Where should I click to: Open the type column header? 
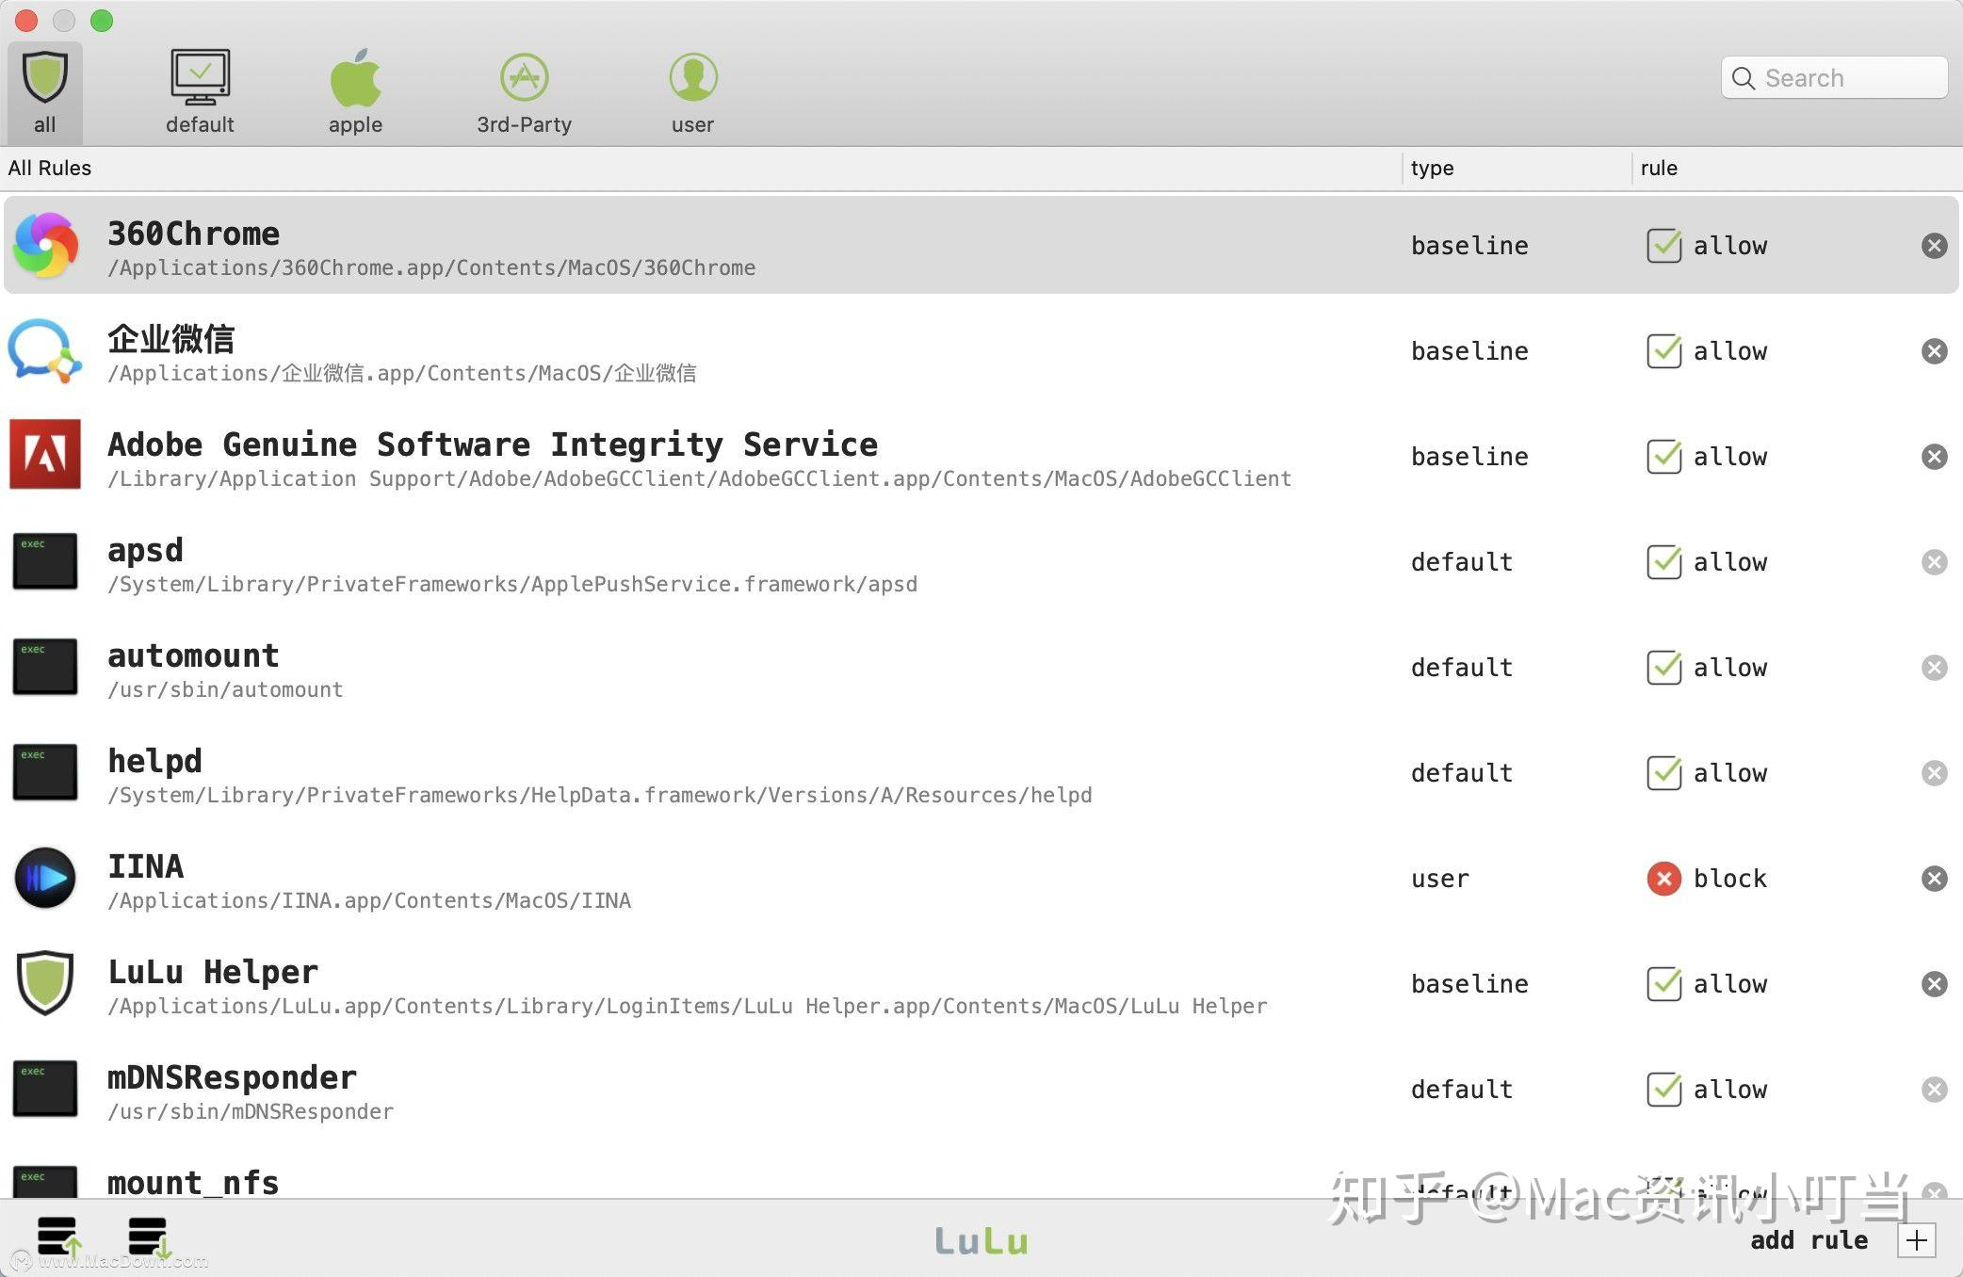[1432, 168]
